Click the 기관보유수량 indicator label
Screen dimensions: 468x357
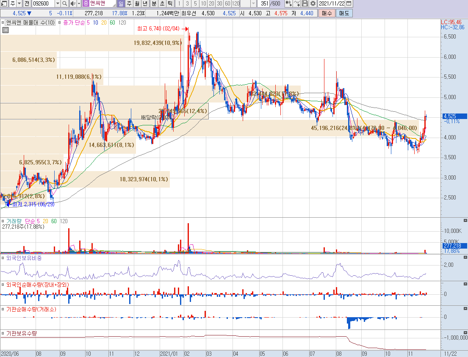22,333
